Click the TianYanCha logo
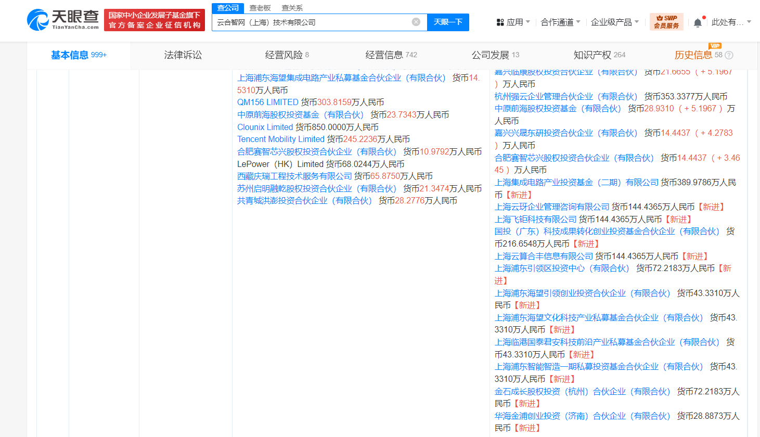Image resolution: width=760 pixels, height=437 pixels. tap(62, 20)
